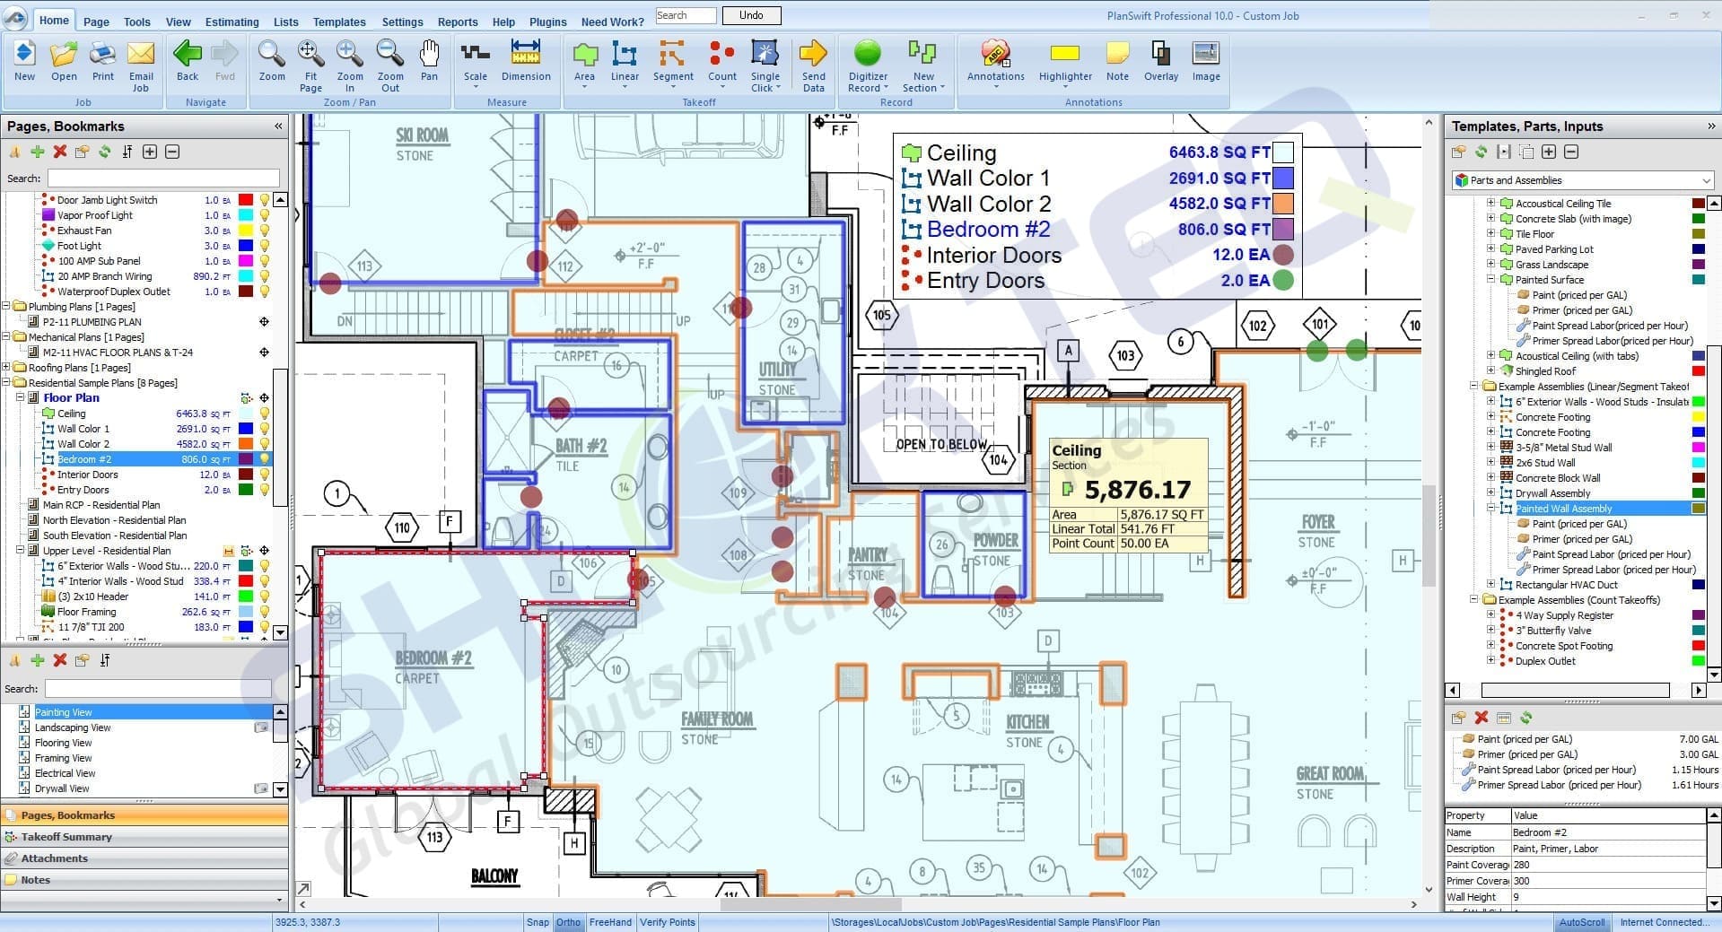Toggle Snap mode in status bar
Viewport: 1722px width, 932px height.
pyautogui.click(x=538, y=922)
